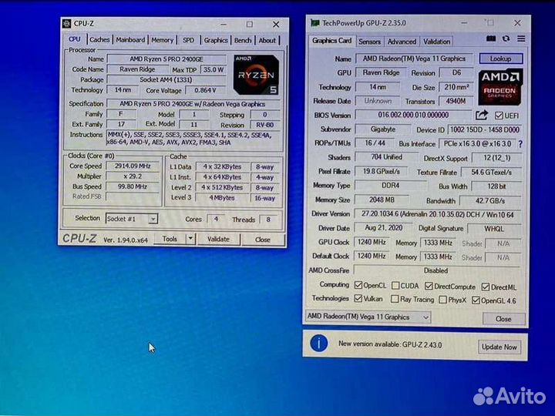Click the Memory Size 2048 MB field
Image resolution: width=555 pixels, height=416 pixels.
[382, 200]
